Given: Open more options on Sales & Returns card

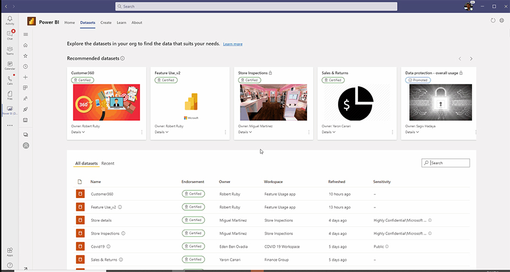Looking at the screenshot, I should pos(393,132).
